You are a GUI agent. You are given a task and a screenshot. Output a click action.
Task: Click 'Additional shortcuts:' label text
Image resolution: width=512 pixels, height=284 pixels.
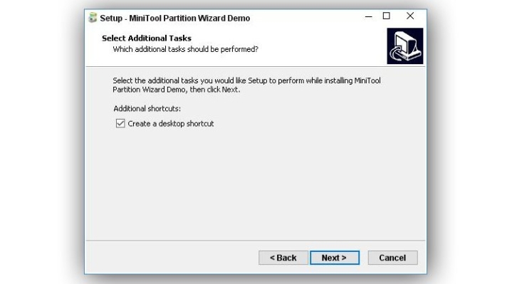coord(147,108)
